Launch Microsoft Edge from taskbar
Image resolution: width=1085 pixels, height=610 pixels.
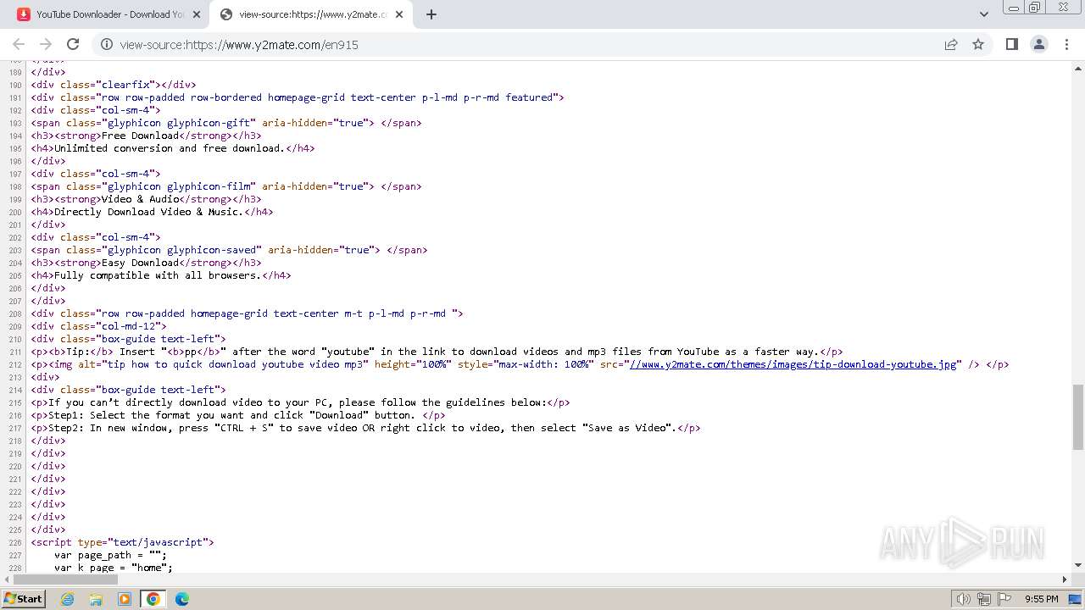[181, 599]
